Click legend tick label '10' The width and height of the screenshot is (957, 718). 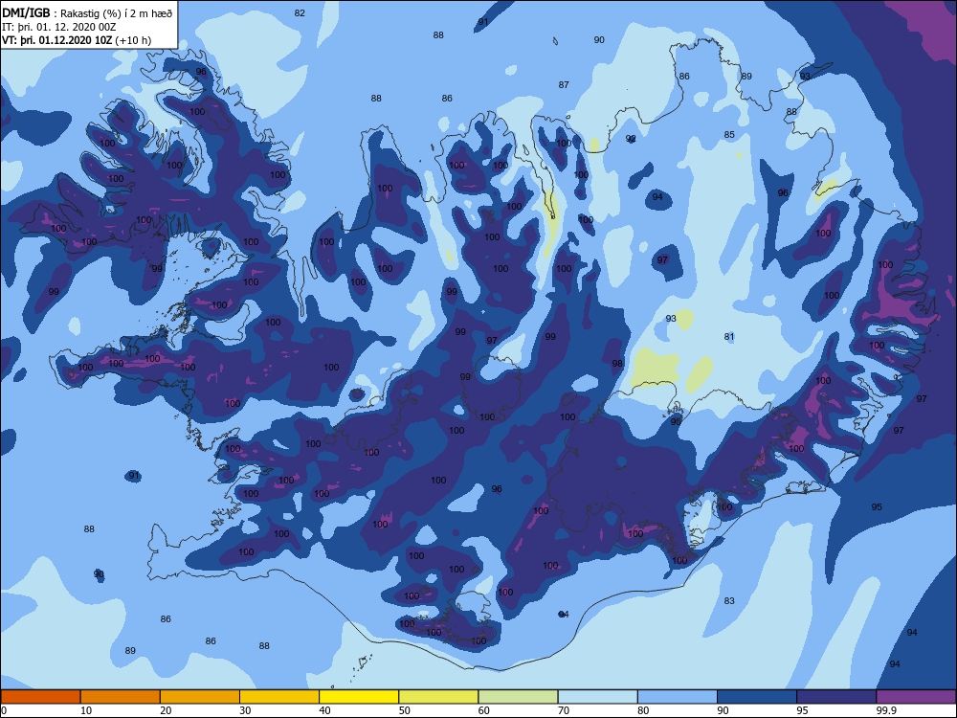tap(86, 710)
